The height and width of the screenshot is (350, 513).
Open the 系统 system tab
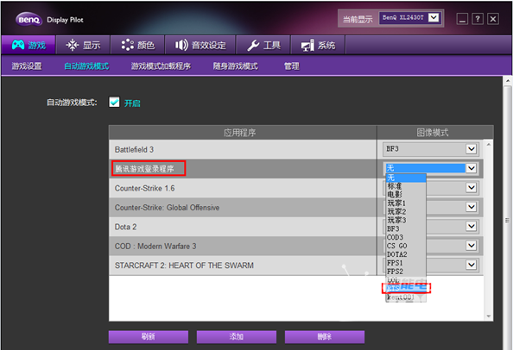(318, 45)
